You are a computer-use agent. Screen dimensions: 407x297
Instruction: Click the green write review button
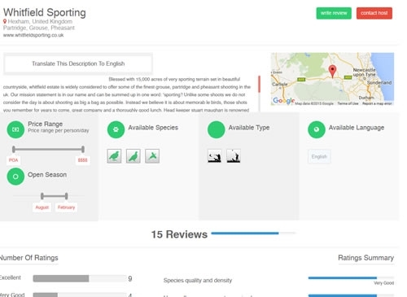click(334, 13)
